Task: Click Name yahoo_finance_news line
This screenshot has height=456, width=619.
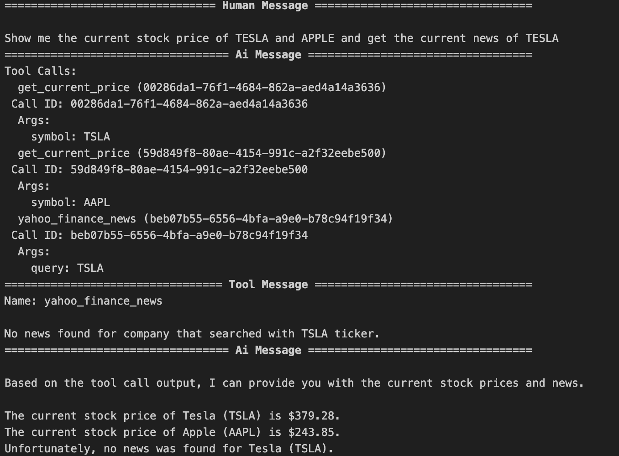Action: [x=84, y=301]
